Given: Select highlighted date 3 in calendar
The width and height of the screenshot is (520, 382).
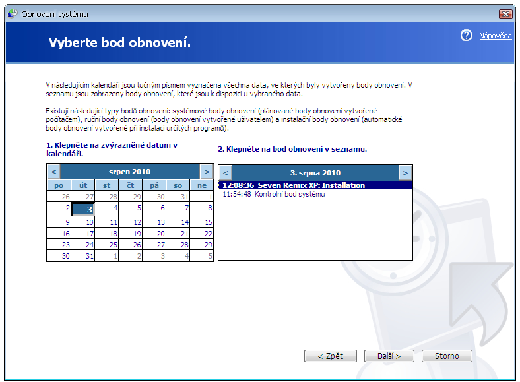Looking at the screenshot, I should [83, 209].
